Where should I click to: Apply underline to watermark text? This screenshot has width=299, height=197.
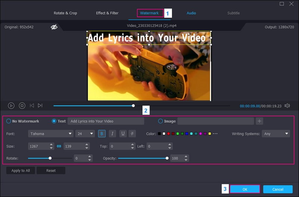click(123, 134)
